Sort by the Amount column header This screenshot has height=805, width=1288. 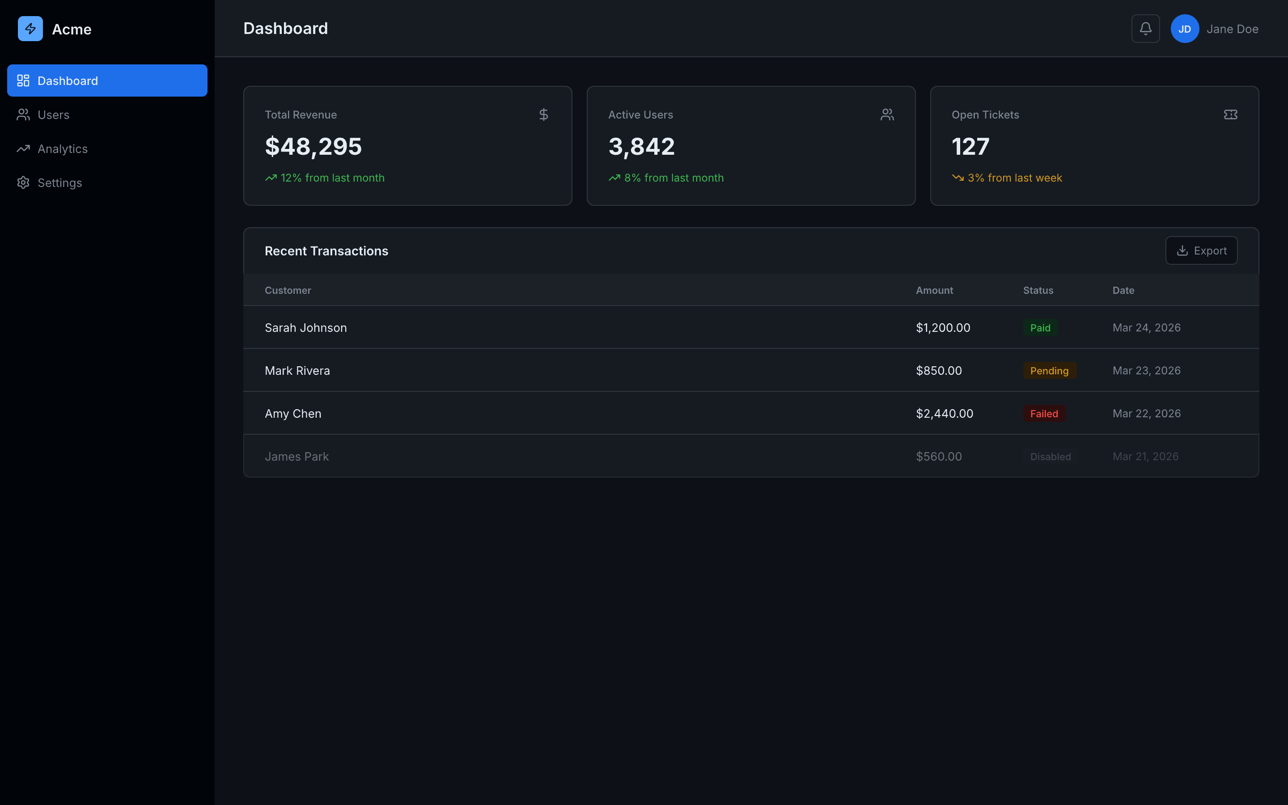934,290
